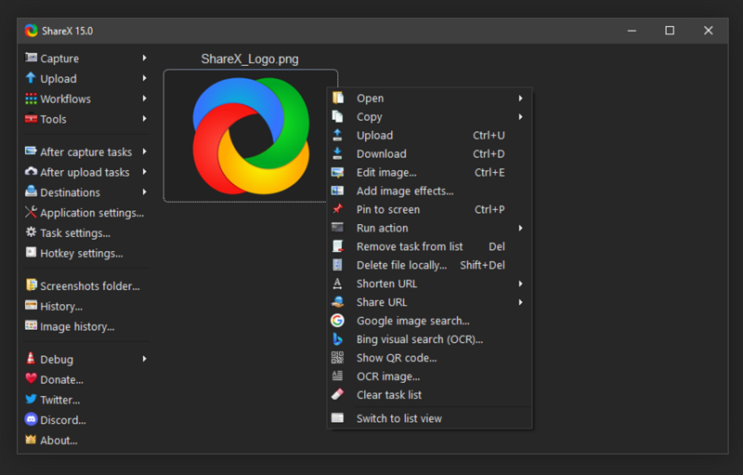This screenshot has width=743, height=475.
Task: Click the Twitter bird icon
Action: tap(31, 399)
